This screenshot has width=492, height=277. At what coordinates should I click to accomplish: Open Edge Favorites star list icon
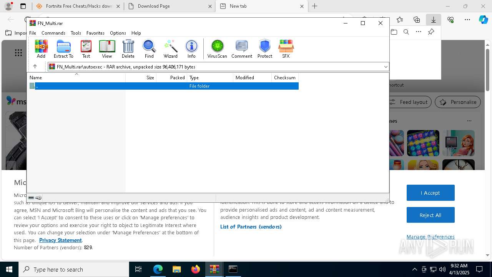tap(400, 20)
